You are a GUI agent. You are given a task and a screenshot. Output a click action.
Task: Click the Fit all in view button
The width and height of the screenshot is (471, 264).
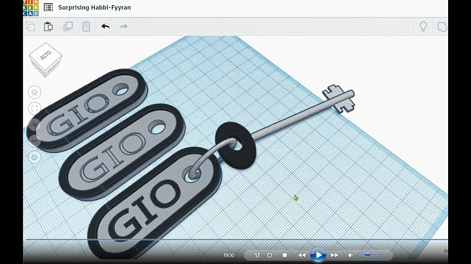[x=35, y=108]
